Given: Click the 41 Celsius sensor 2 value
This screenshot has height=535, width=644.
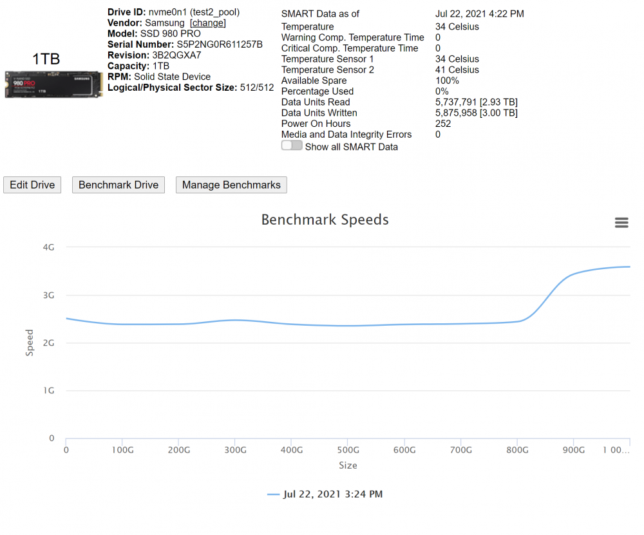Looking at the screenshot, I should [457, 70].
